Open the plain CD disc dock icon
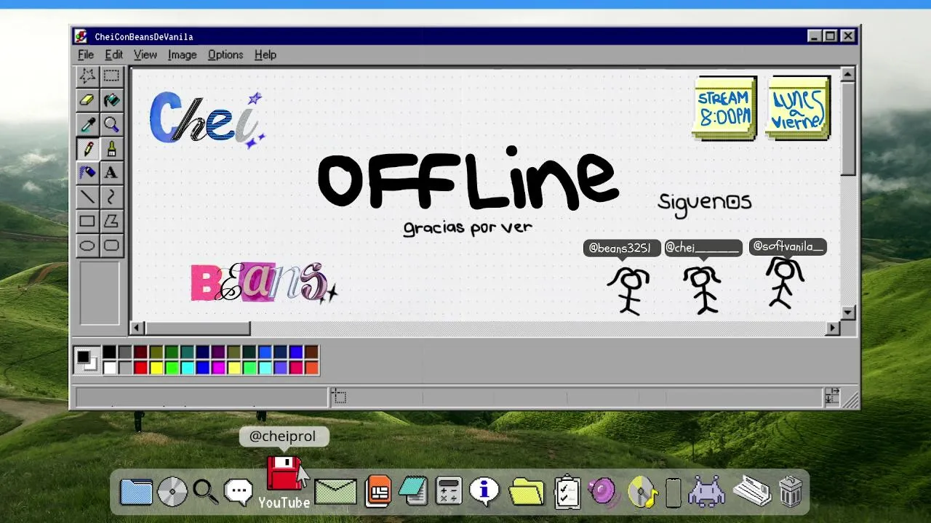The image size is (931, 523). [x=172, y=492]
